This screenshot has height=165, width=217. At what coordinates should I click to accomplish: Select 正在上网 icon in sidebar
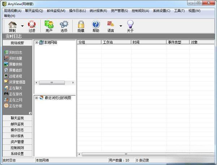6,100
